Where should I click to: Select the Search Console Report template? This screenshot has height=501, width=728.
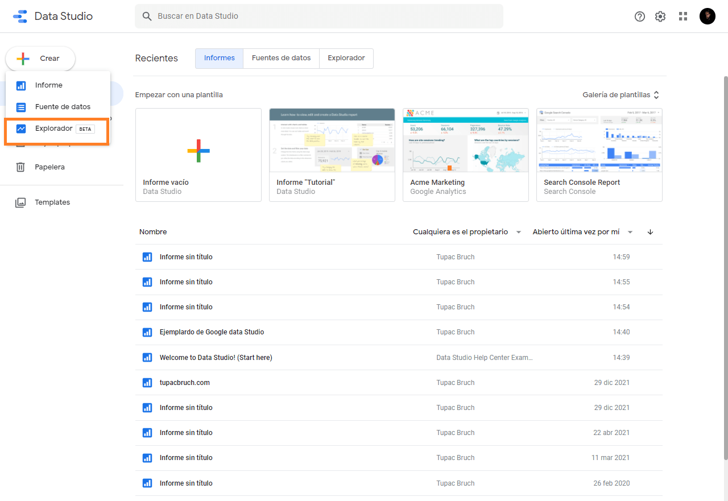click(599, 155)
